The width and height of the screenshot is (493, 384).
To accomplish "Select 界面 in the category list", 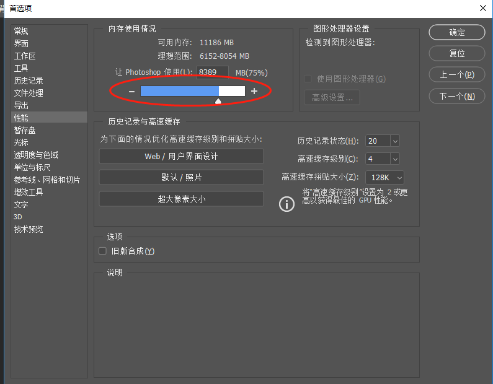I will tap(49, 43).
